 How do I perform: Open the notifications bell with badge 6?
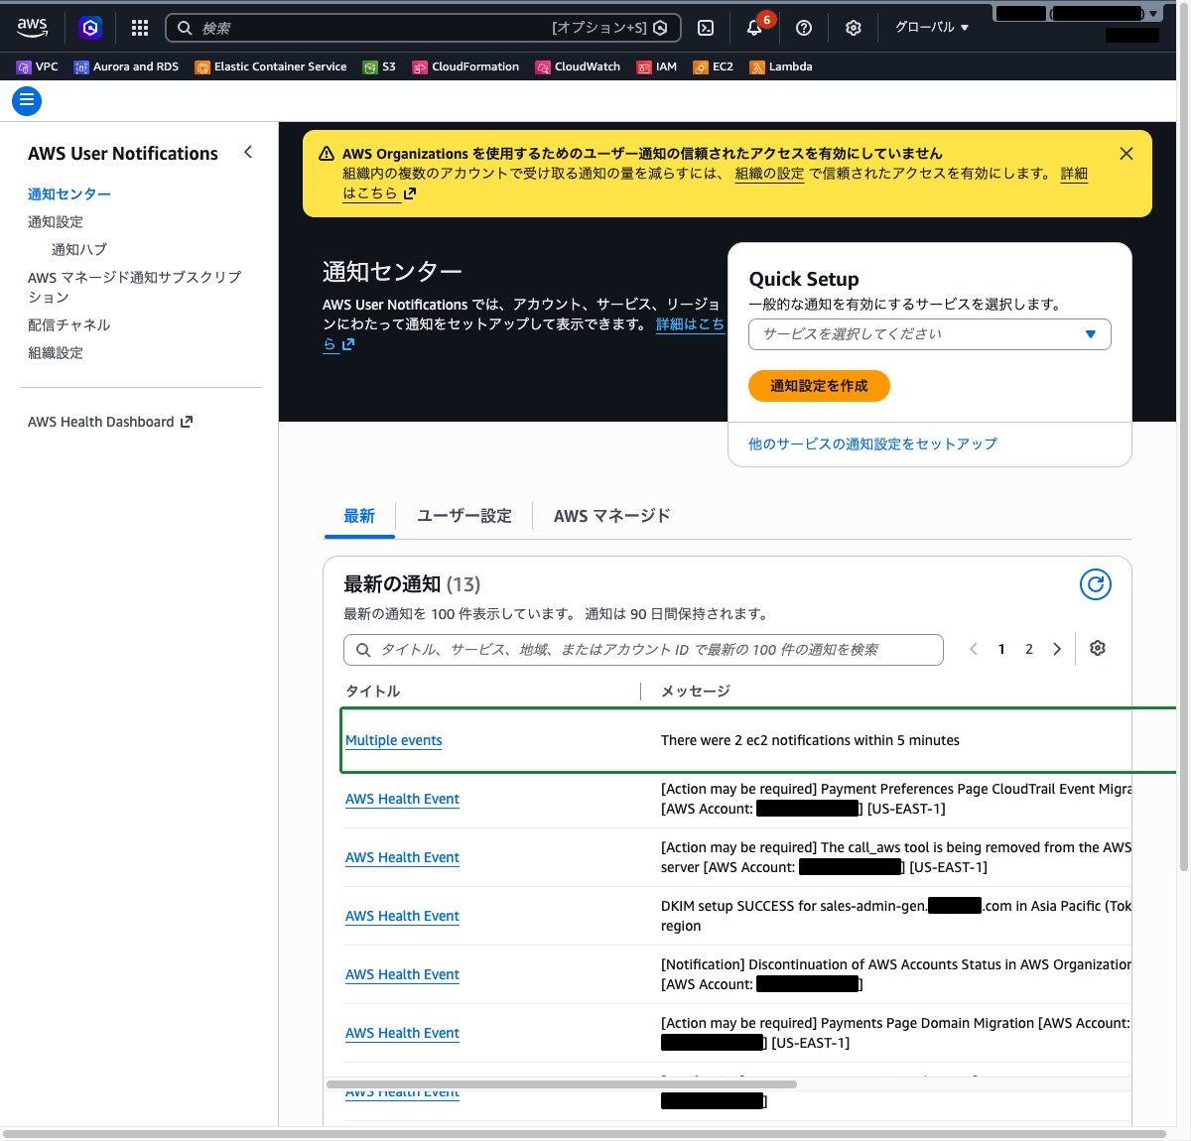(x=755, y=27)
